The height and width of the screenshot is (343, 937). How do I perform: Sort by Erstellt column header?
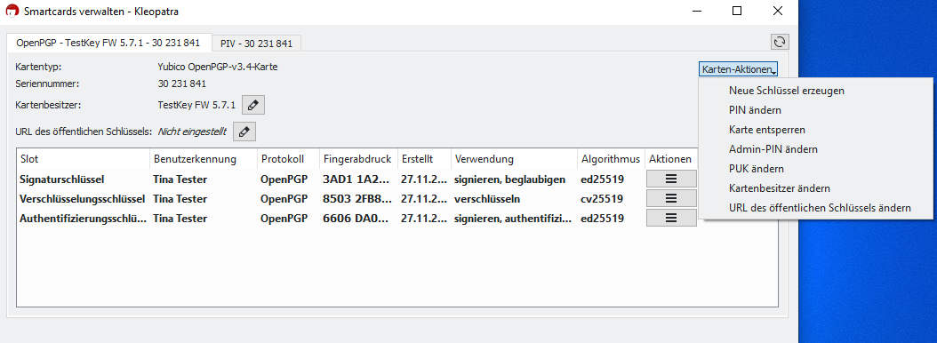pyautogui.click(x=424, y=159)
